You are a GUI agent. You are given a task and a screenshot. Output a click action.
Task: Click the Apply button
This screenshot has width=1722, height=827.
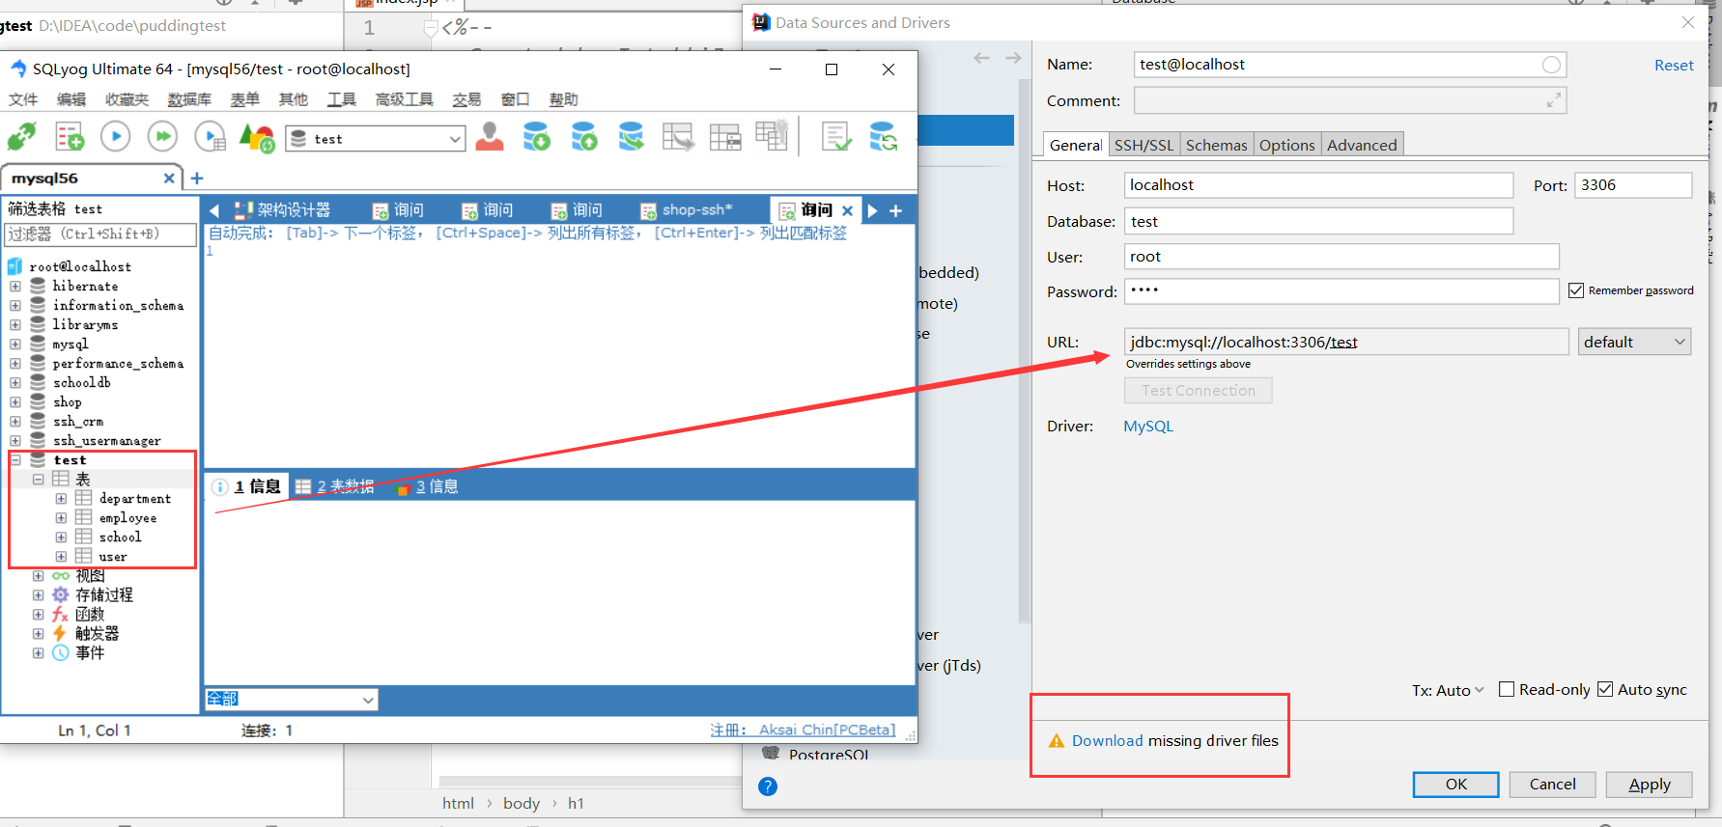pyautogui.click(x=1649, y=785)
